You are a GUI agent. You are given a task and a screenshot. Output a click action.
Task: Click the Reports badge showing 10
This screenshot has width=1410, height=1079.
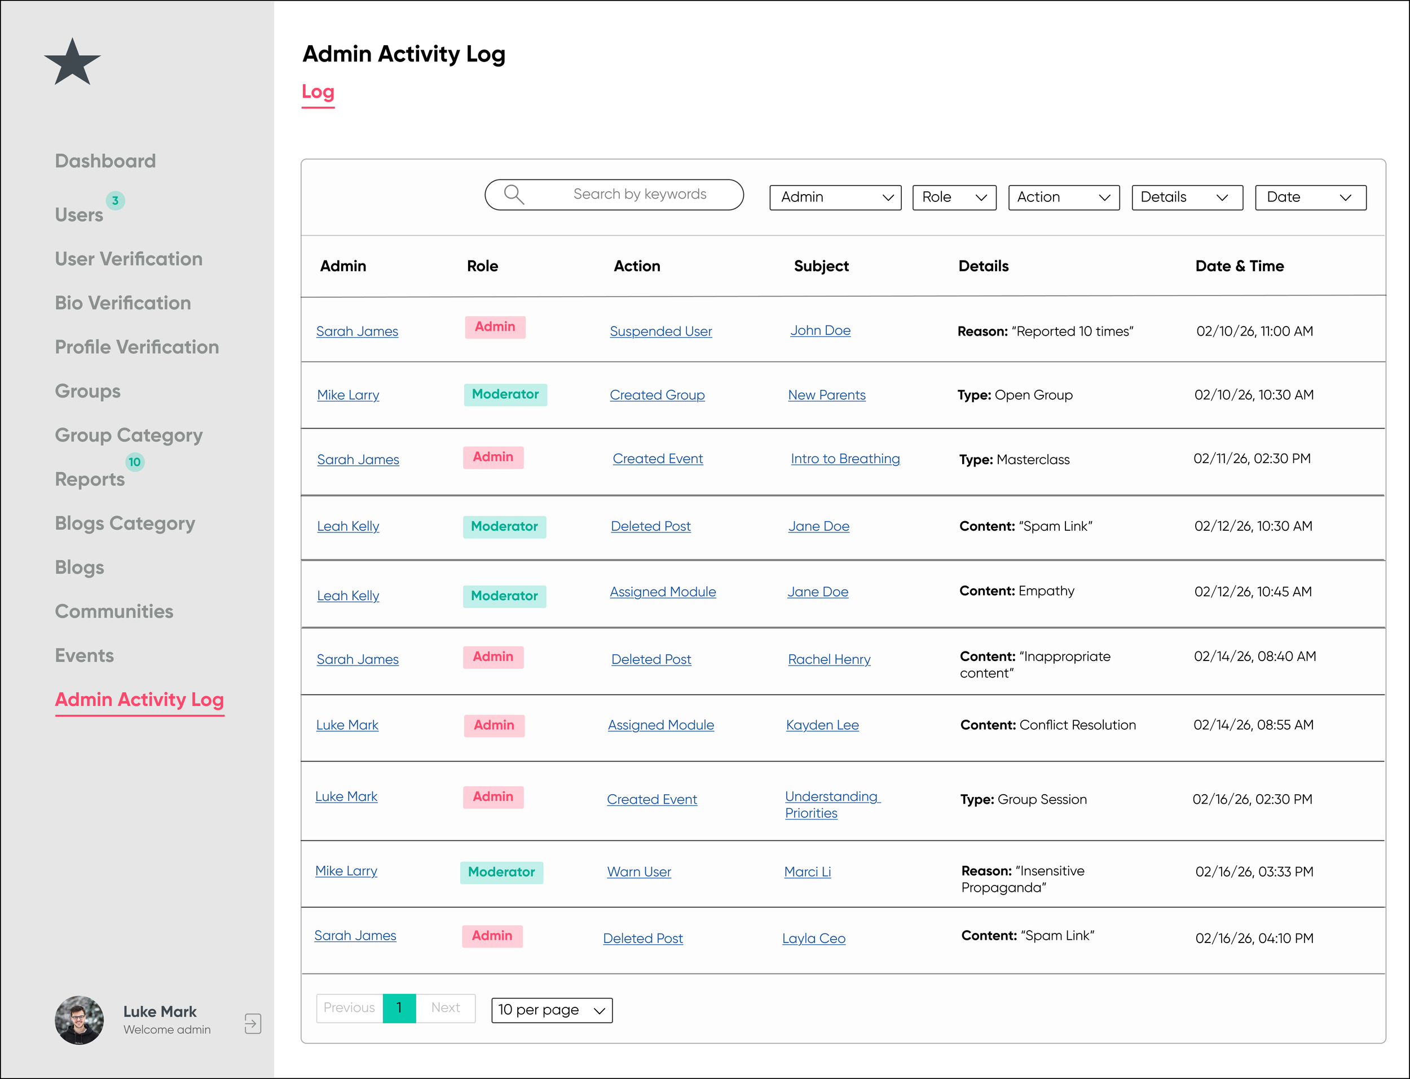pyautogui.click(x=134, y=462)
